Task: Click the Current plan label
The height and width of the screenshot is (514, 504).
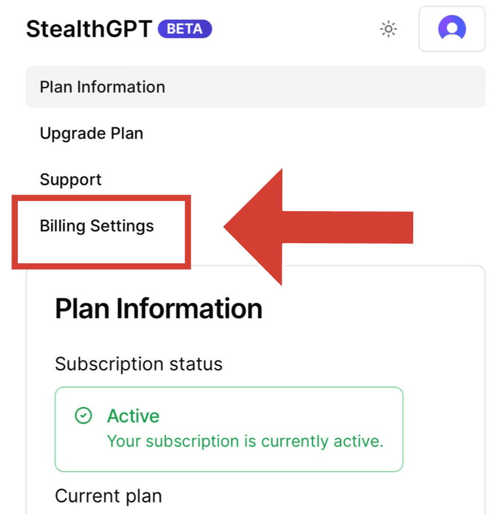Action: (x=108, y=496)
